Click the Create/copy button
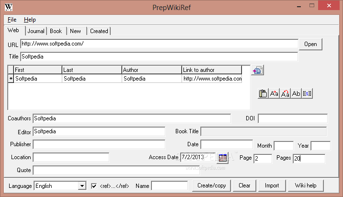The height and width of the screenshot is (197, 343). 212,185
